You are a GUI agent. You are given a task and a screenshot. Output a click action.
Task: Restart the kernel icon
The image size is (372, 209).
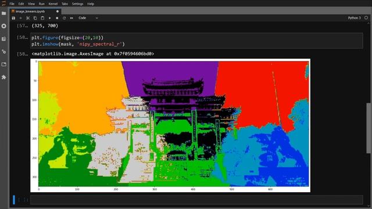tap(64, 18)
